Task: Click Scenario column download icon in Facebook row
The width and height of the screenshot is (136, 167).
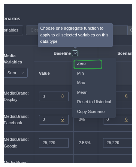Action: pyautogui.click(x=126, y=120)
